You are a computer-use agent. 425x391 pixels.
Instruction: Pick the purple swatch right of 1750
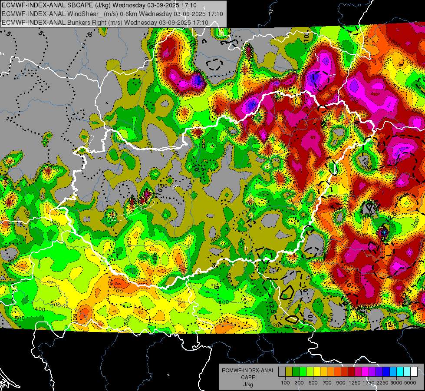pos(372,372)
